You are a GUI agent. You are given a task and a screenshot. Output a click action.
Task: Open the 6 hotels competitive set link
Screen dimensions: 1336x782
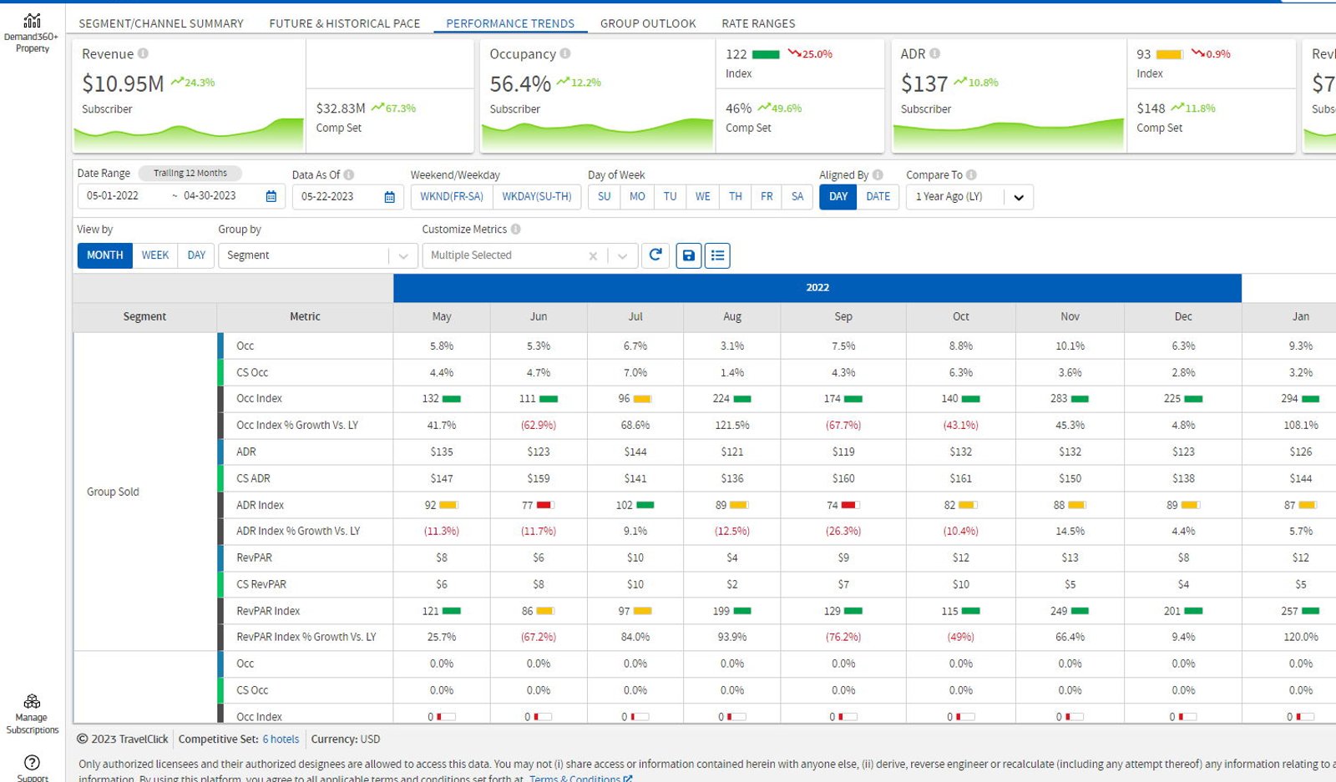[x=281, y=739]
